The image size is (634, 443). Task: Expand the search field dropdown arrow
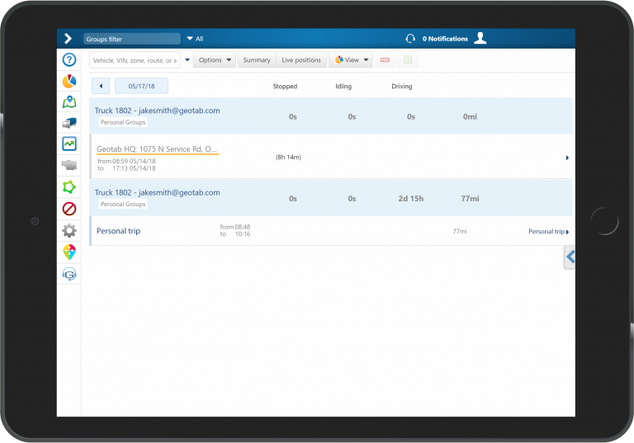click(187, 60)
